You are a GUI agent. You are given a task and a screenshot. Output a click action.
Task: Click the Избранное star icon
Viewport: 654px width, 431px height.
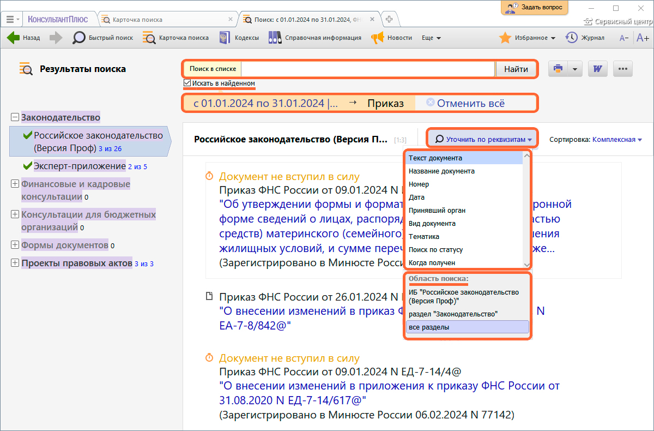[505, 38]
